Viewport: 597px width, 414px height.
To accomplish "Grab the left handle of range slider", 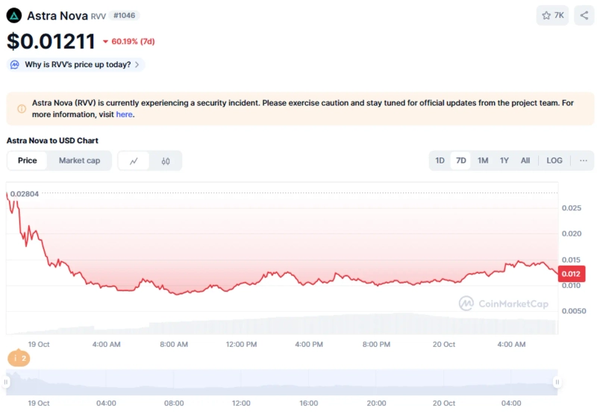I will pyautogui.click(x=7, y=383).
